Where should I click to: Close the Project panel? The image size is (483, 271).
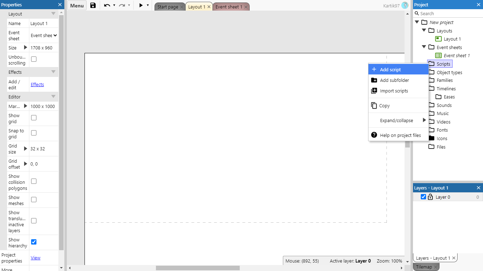[x=478, y=5]
